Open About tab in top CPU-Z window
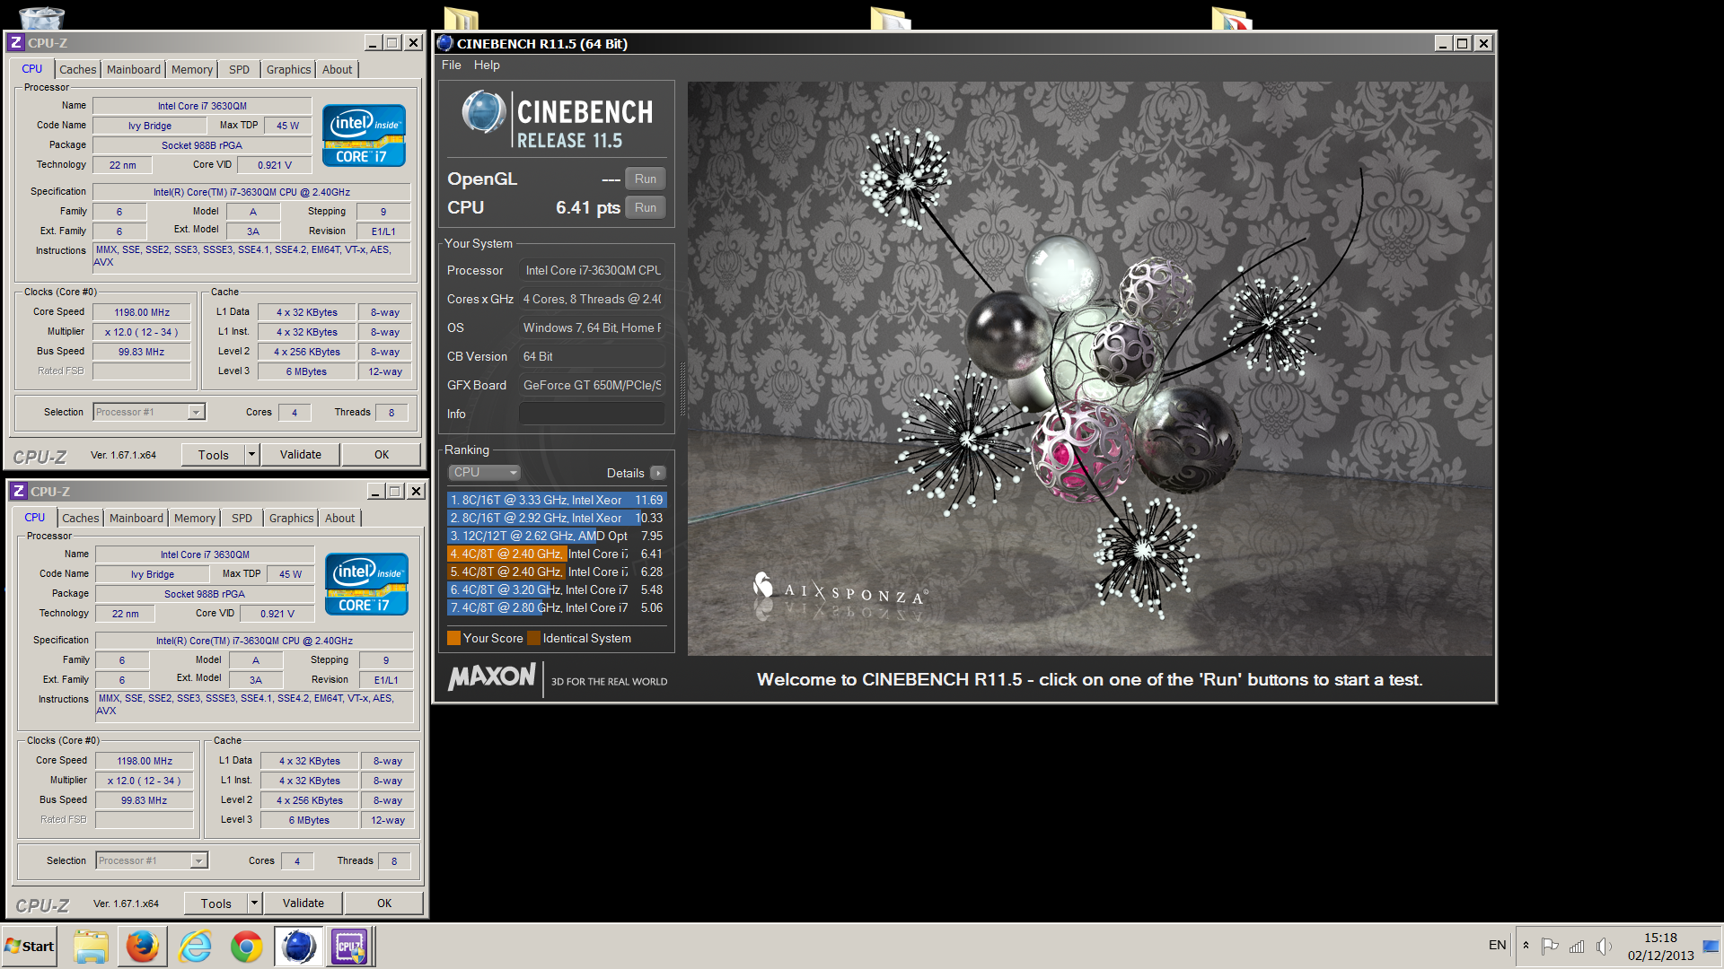Viewport: 1724px width, 969px height. [337, 69]
